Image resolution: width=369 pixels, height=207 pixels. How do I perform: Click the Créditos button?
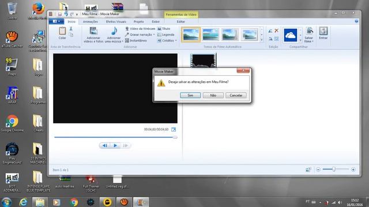tap(165, 41)
